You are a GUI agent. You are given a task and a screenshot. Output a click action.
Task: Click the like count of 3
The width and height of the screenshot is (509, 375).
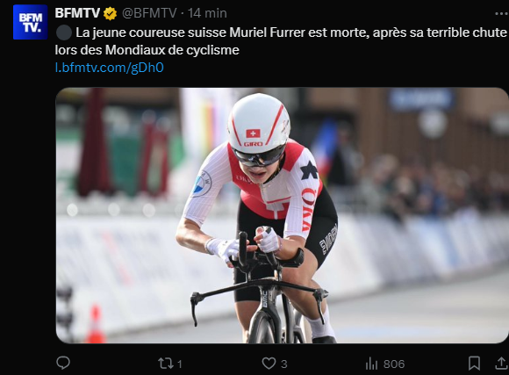[x=284, y=364]
